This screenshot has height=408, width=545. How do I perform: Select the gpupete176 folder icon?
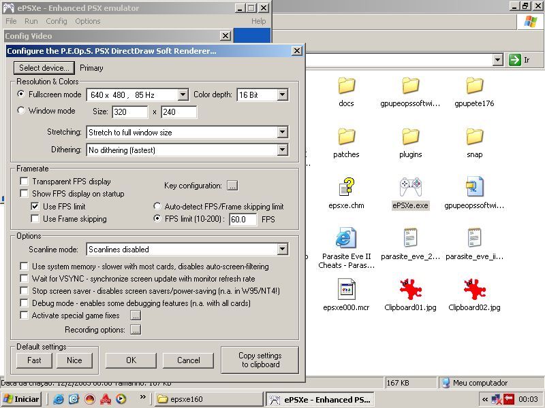coord(474,86)
